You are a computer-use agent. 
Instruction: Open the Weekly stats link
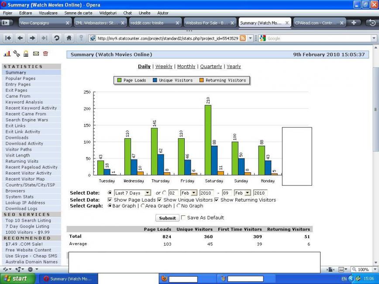164,66
